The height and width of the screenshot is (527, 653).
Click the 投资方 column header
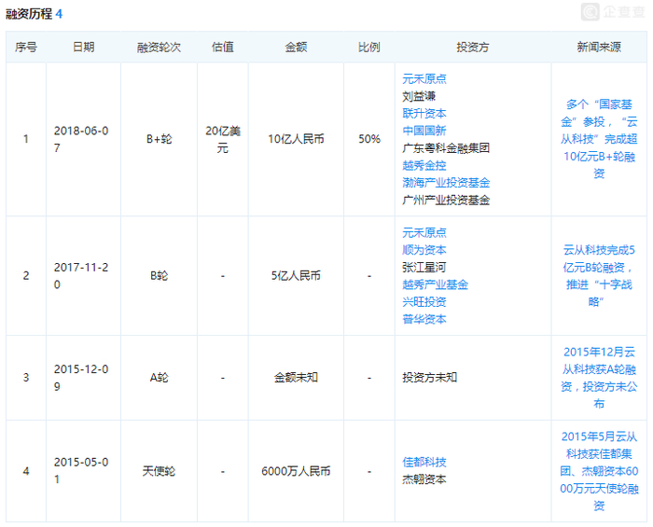pos(473,47)
